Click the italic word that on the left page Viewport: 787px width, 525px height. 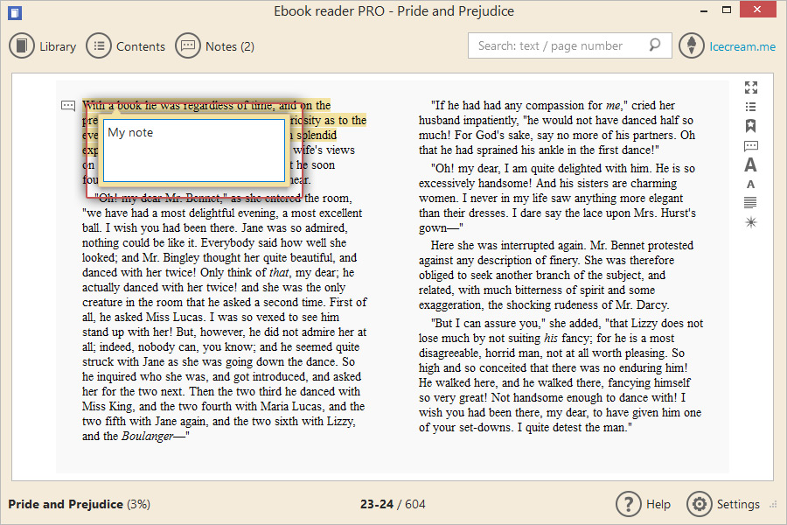(279, 273)
